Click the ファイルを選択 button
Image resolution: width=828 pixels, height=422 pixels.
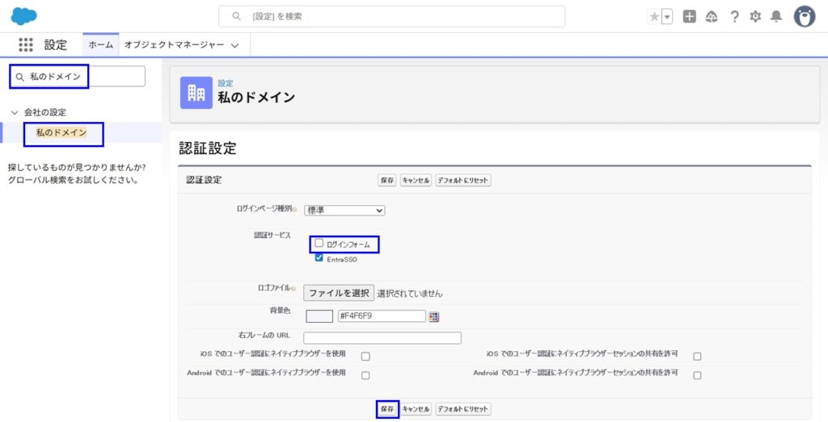(339, 293)
